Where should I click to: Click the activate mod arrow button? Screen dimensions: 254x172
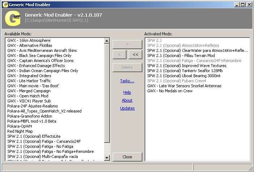127,44
